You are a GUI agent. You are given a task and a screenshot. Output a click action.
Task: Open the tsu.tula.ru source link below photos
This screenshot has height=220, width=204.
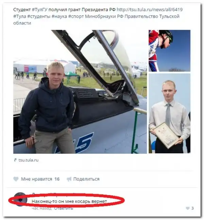click(29, 160)
